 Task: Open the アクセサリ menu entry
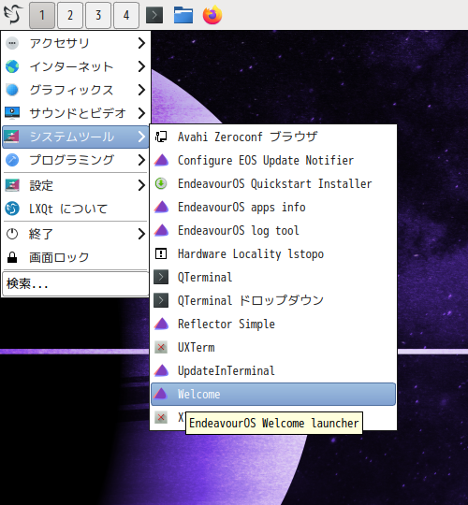[x=76, y=43]
